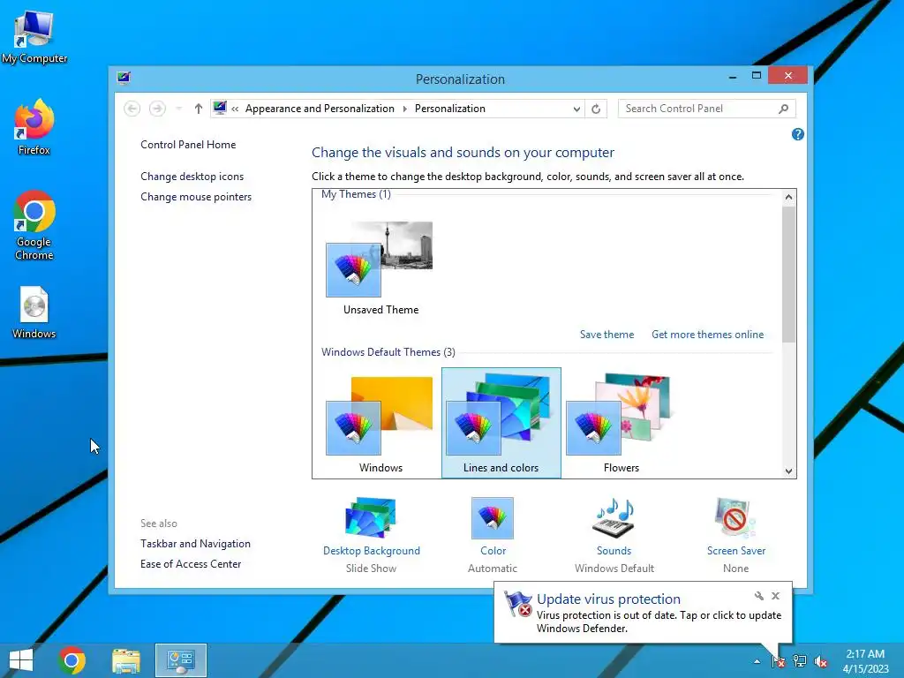Apply the Flowers theme
This screenshot has width=904, height=678.
pos(621,423)
